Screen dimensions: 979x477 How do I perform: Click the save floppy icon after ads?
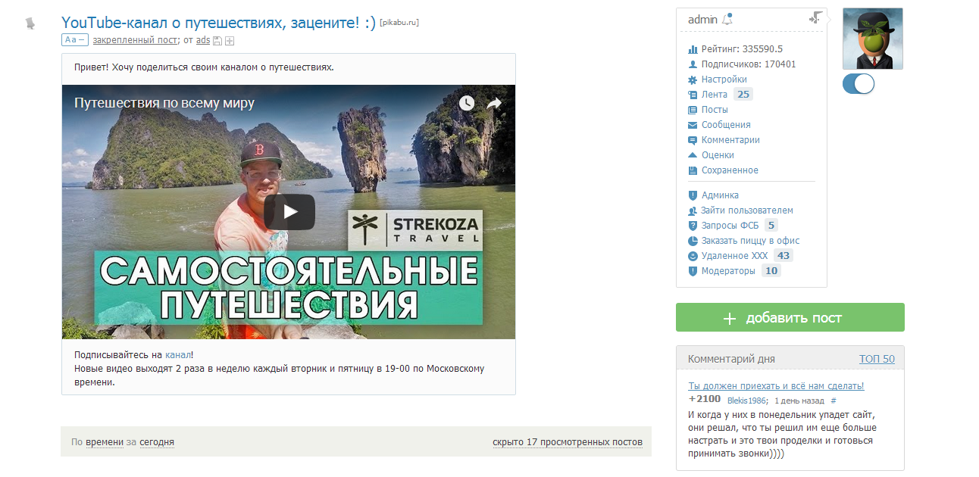click(x=217, y=41)
